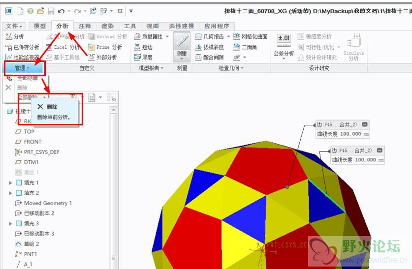
Task: Run 拔模斜度 draft analysis
Action: [x=209, y=47]
